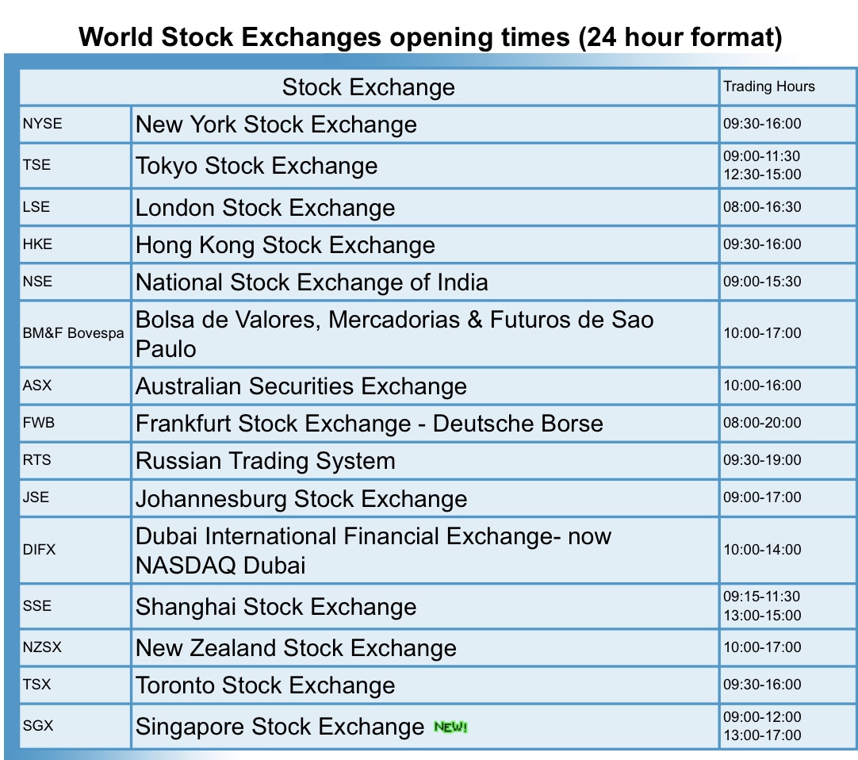Click the green NEW! badge icon

[450, 727]
